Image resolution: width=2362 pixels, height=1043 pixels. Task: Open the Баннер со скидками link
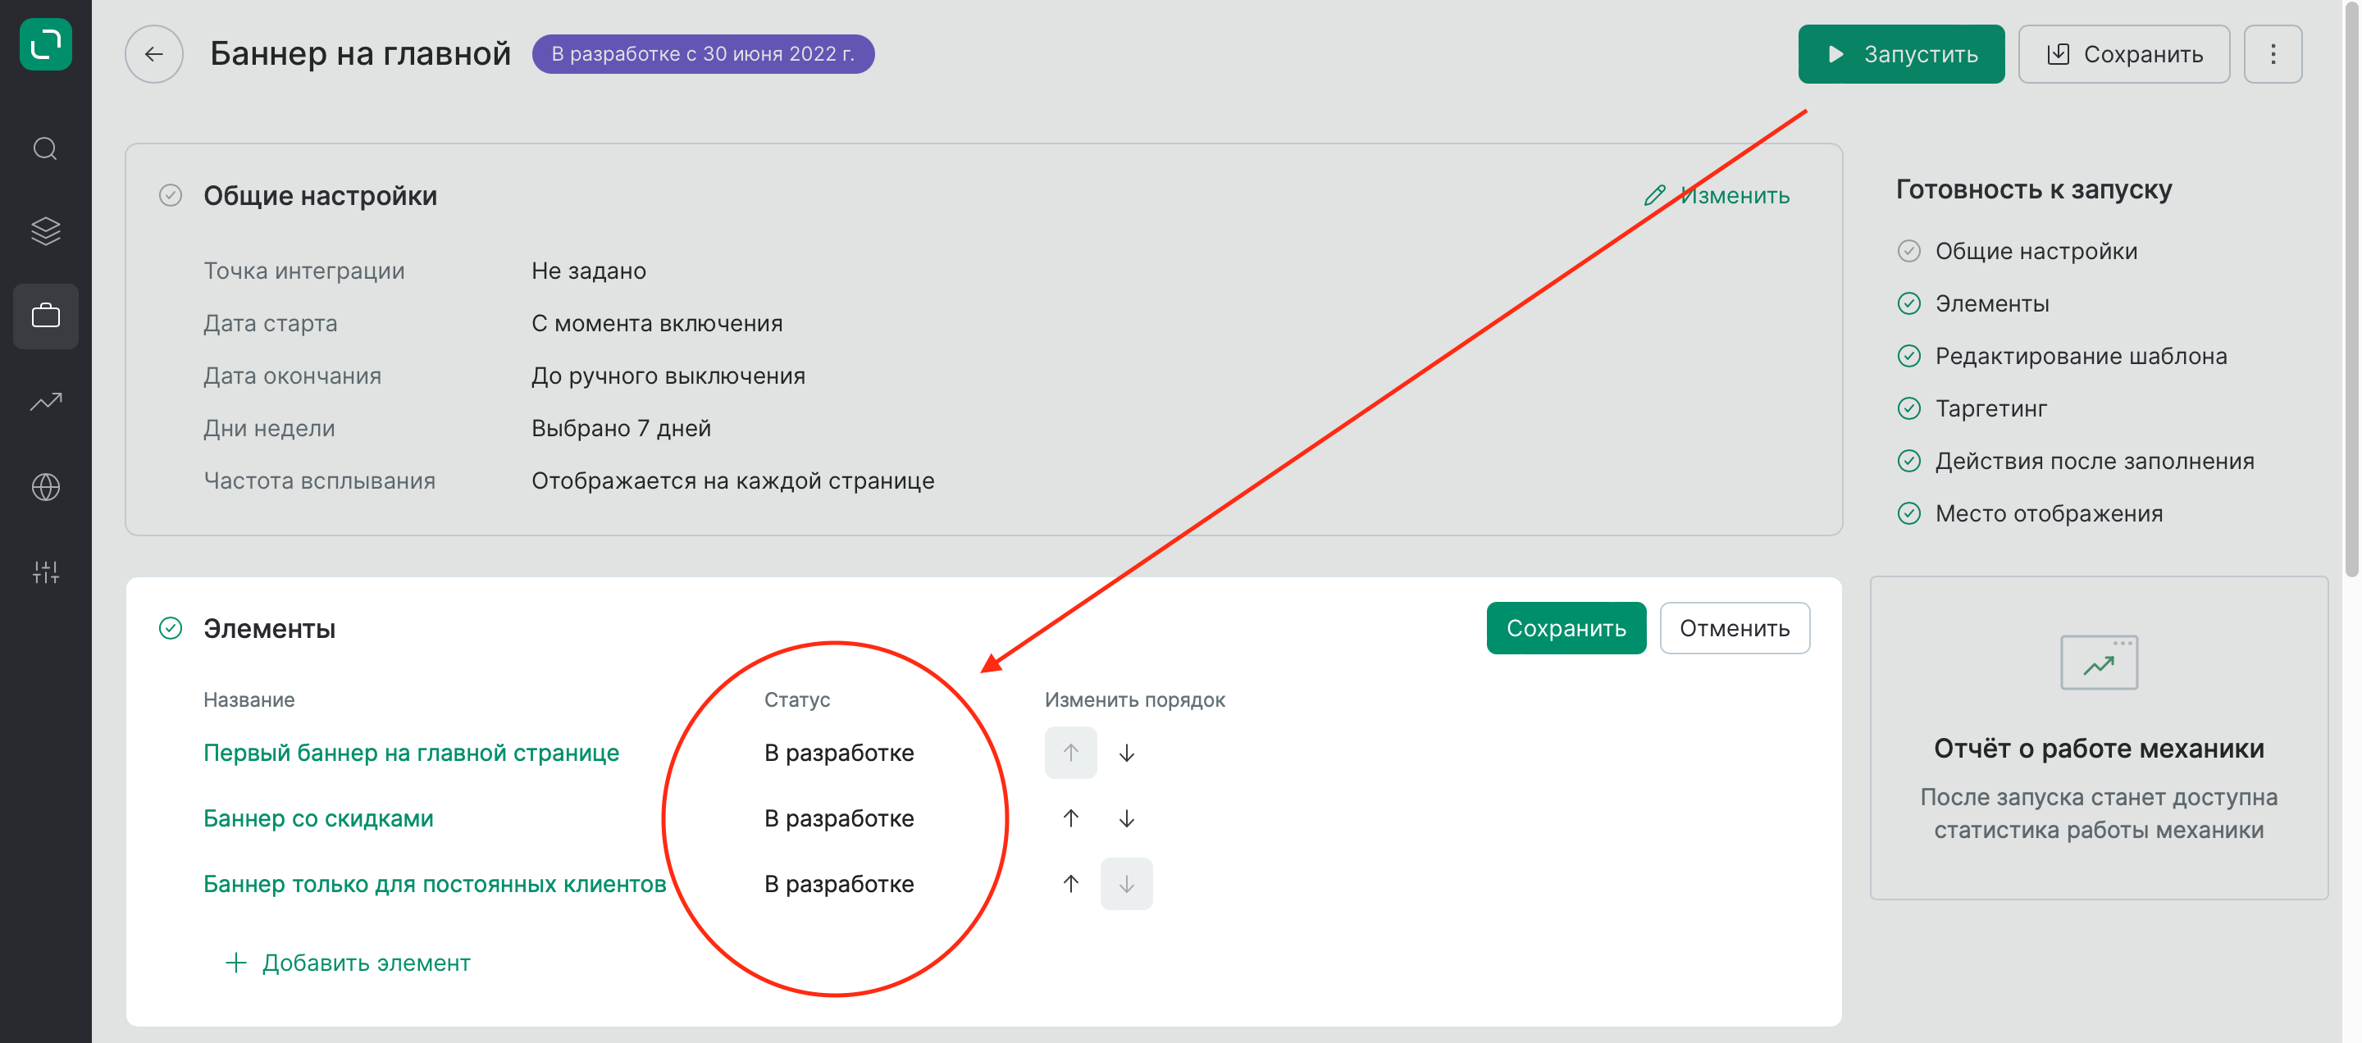click(x=318, y=818)
